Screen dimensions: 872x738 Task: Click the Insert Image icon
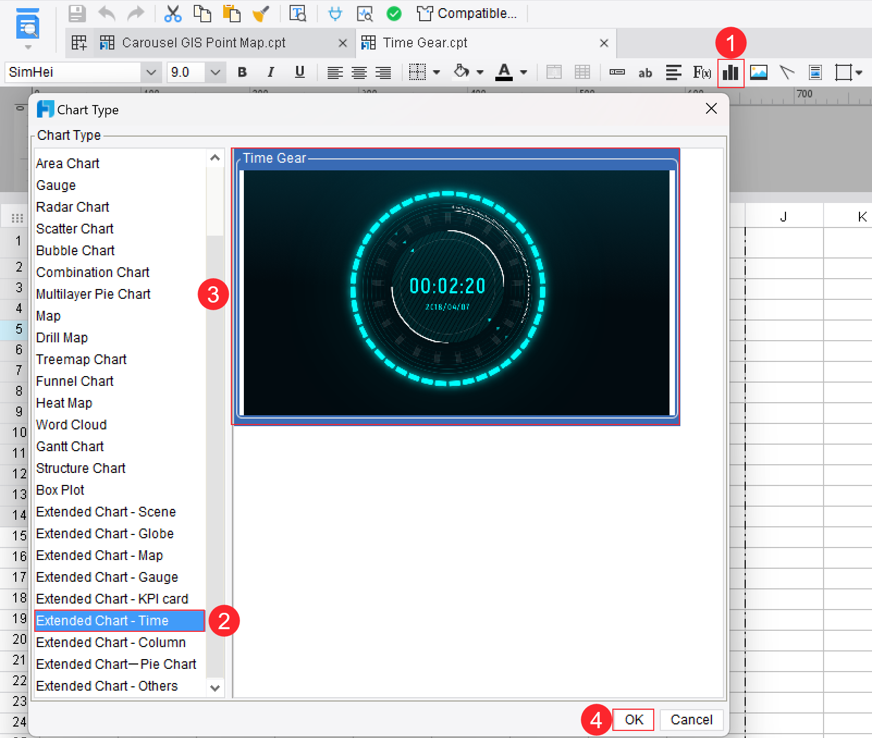[759, 72]
